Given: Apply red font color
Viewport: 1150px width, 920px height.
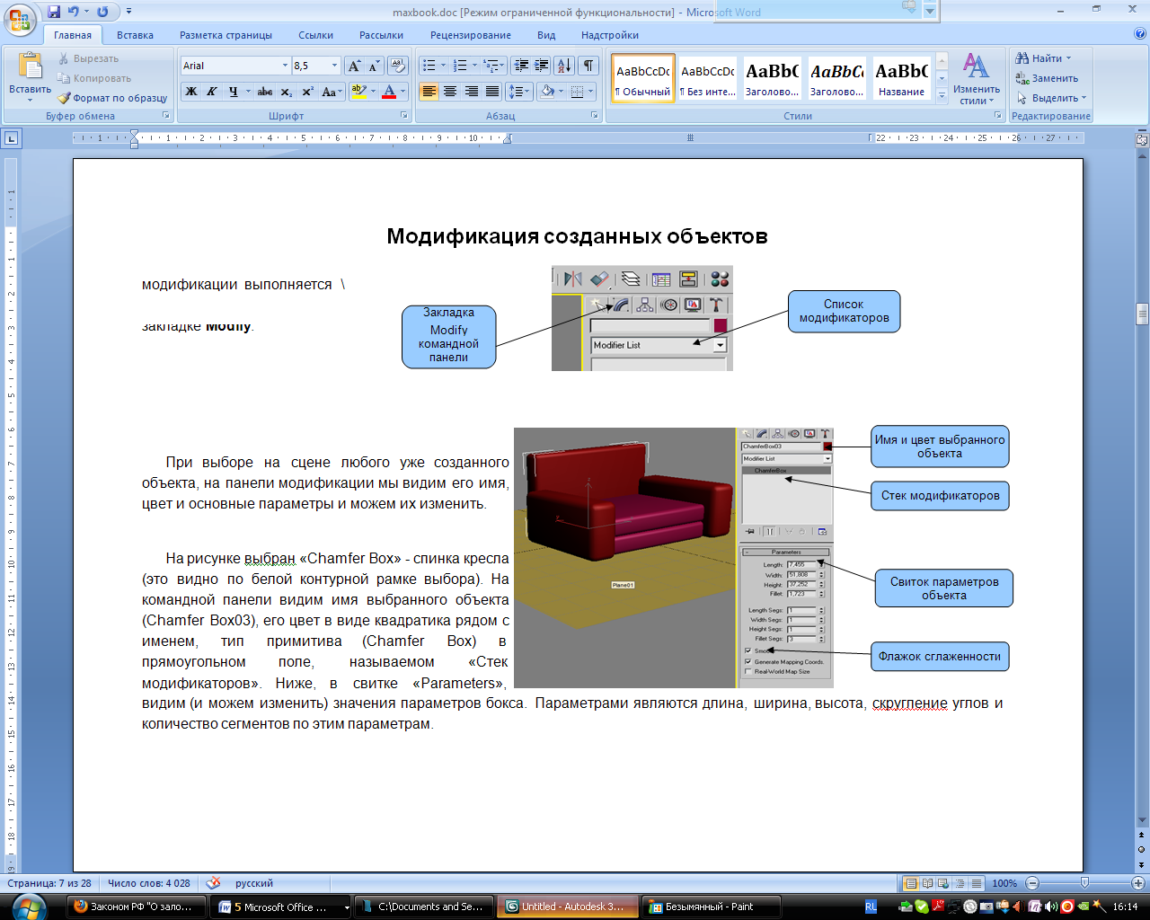Looking at the screenshot, I should [389, 92].
